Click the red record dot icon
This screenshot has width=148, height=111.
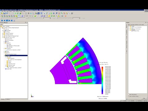(x=65, y=16)
